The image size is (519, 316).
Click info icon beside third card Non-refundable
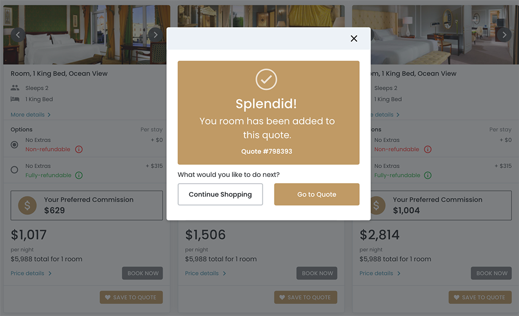coord(428,149)
